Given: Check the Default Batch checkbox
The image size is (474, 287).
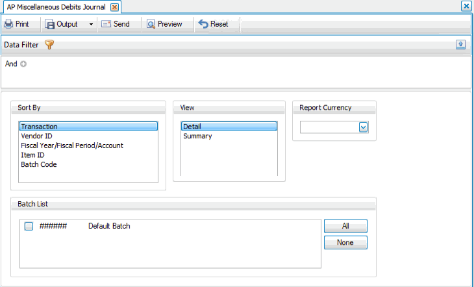Looking at the screenshot, I should [x=29, y=226].
